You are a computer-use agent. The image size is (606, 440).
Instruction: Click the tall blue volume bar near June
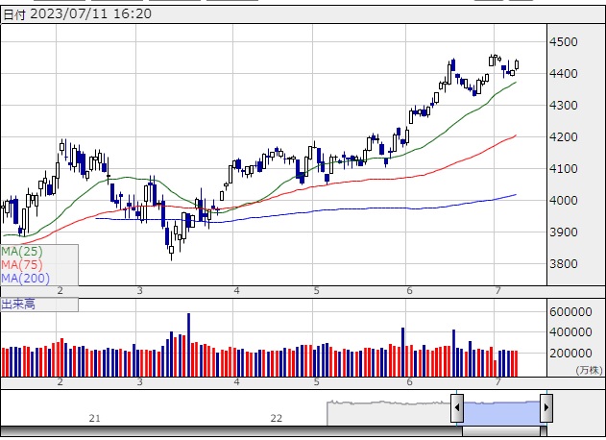402,353
